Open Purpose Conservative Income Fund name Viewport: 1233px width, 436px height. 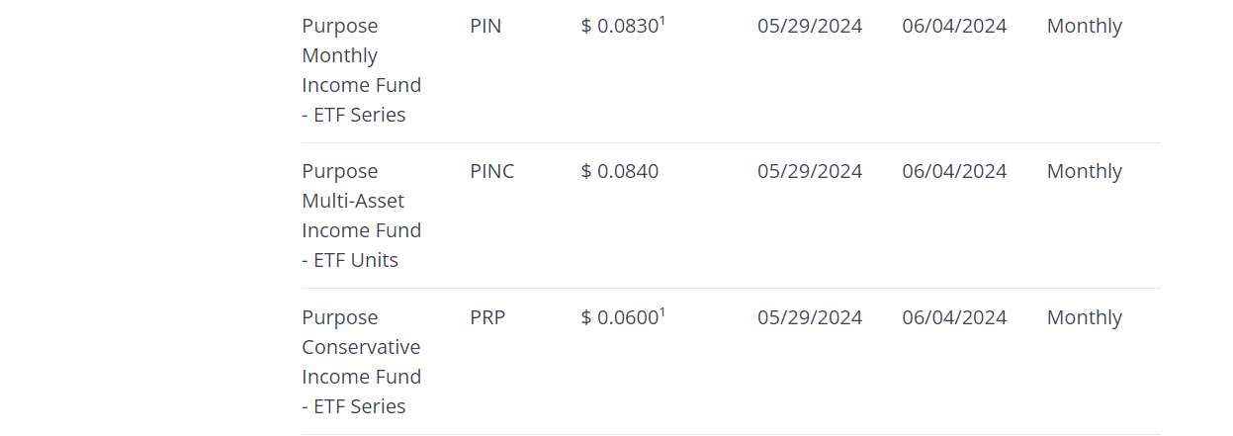tap(361, 362)
